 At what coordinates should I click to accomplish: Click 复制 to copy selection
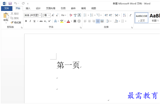(x=15, y=18)
